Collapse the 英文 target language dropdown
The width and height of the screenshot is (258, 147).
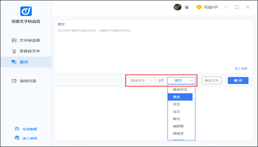pyautogui.click(x=181, y=81)
